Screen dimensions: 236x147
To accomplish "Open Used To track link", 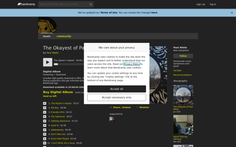I will tap(55, 125).
